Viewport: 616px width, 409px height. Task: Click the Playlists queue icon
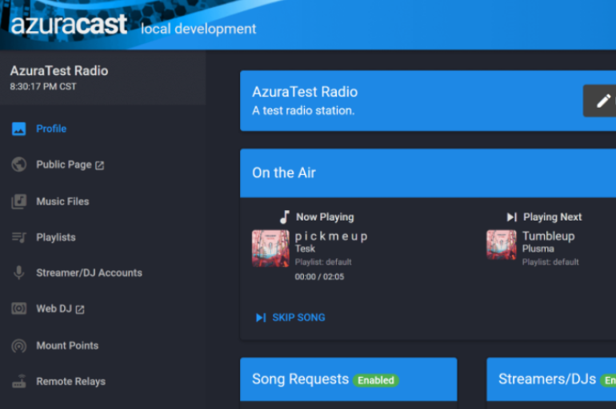point(19,237)
